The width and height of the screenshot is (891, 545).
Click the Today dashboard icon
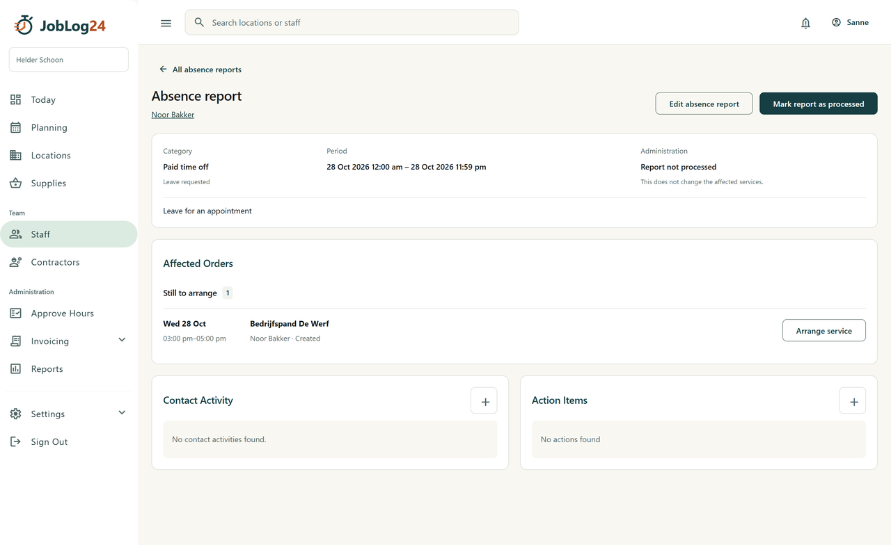(x=15, y=99)
